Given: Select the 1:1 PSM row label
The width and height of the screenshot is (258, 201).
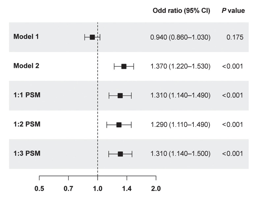Looking at the screenshot, I should point(27,95).
